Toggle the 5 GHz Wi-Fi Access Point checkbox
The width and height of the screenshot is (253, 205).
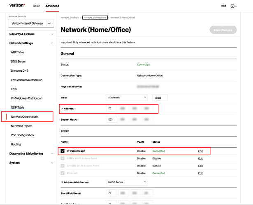[63, 158]
